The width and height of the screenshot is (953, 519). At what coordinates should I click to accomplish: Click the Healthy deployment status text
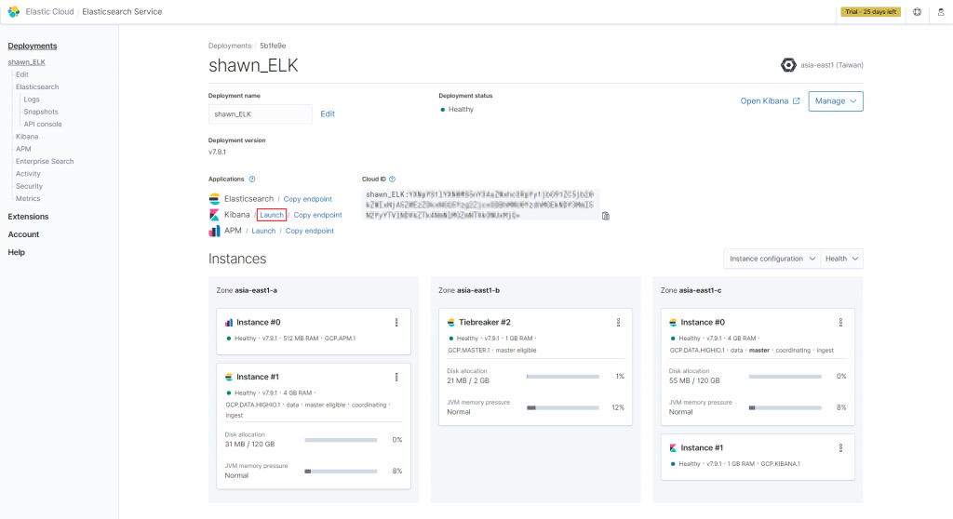point(461,110)
